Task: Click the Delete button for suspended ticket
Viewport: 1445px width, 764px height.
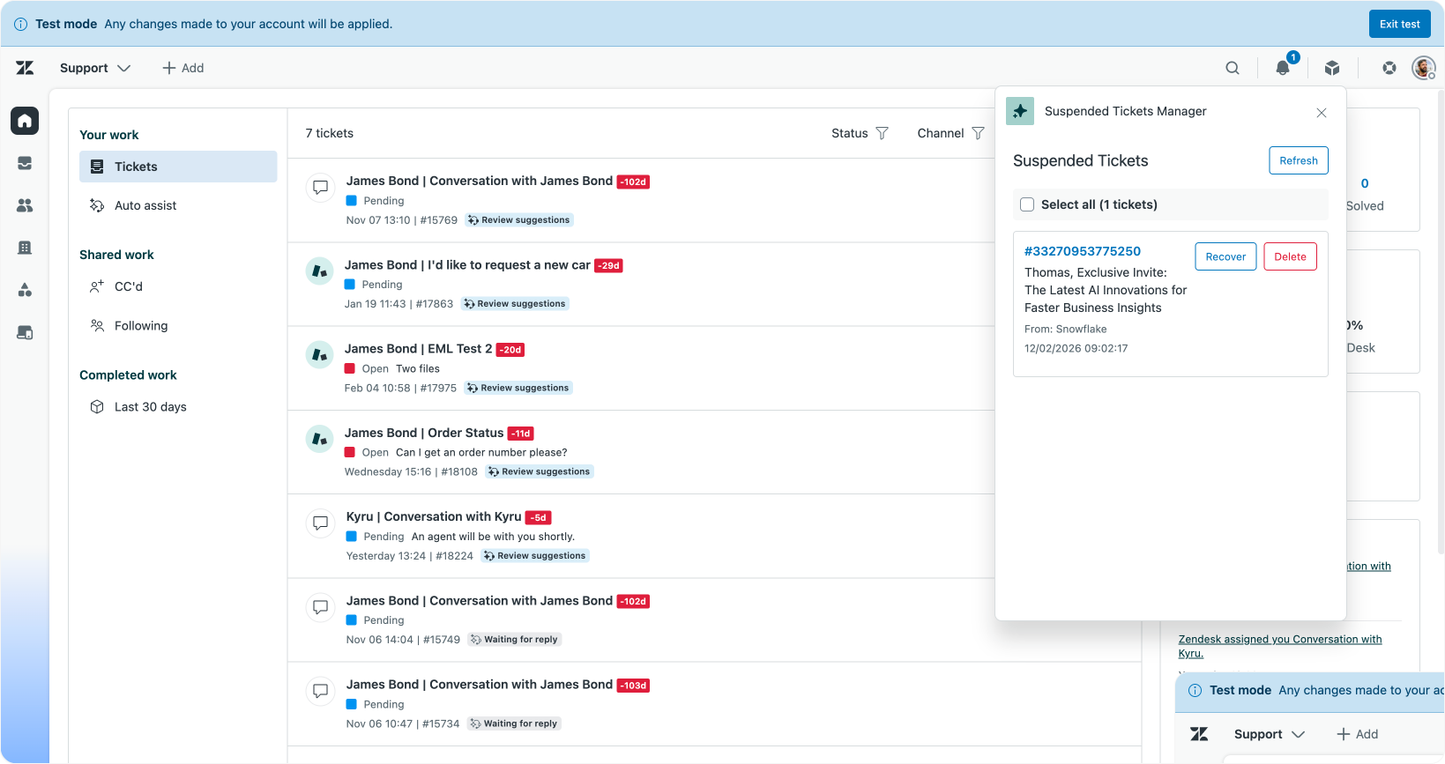Action: [x=1290, y=256]
